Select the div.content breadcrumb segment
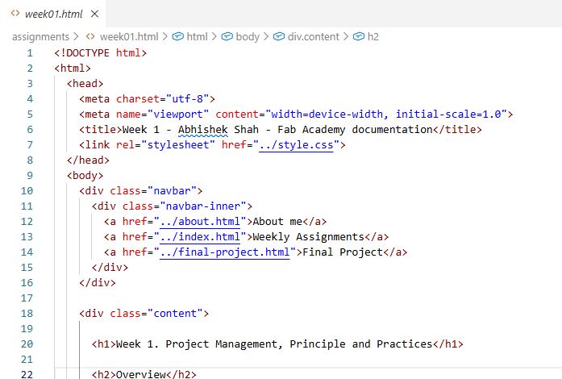562x379 pixels. coord(314,36)
